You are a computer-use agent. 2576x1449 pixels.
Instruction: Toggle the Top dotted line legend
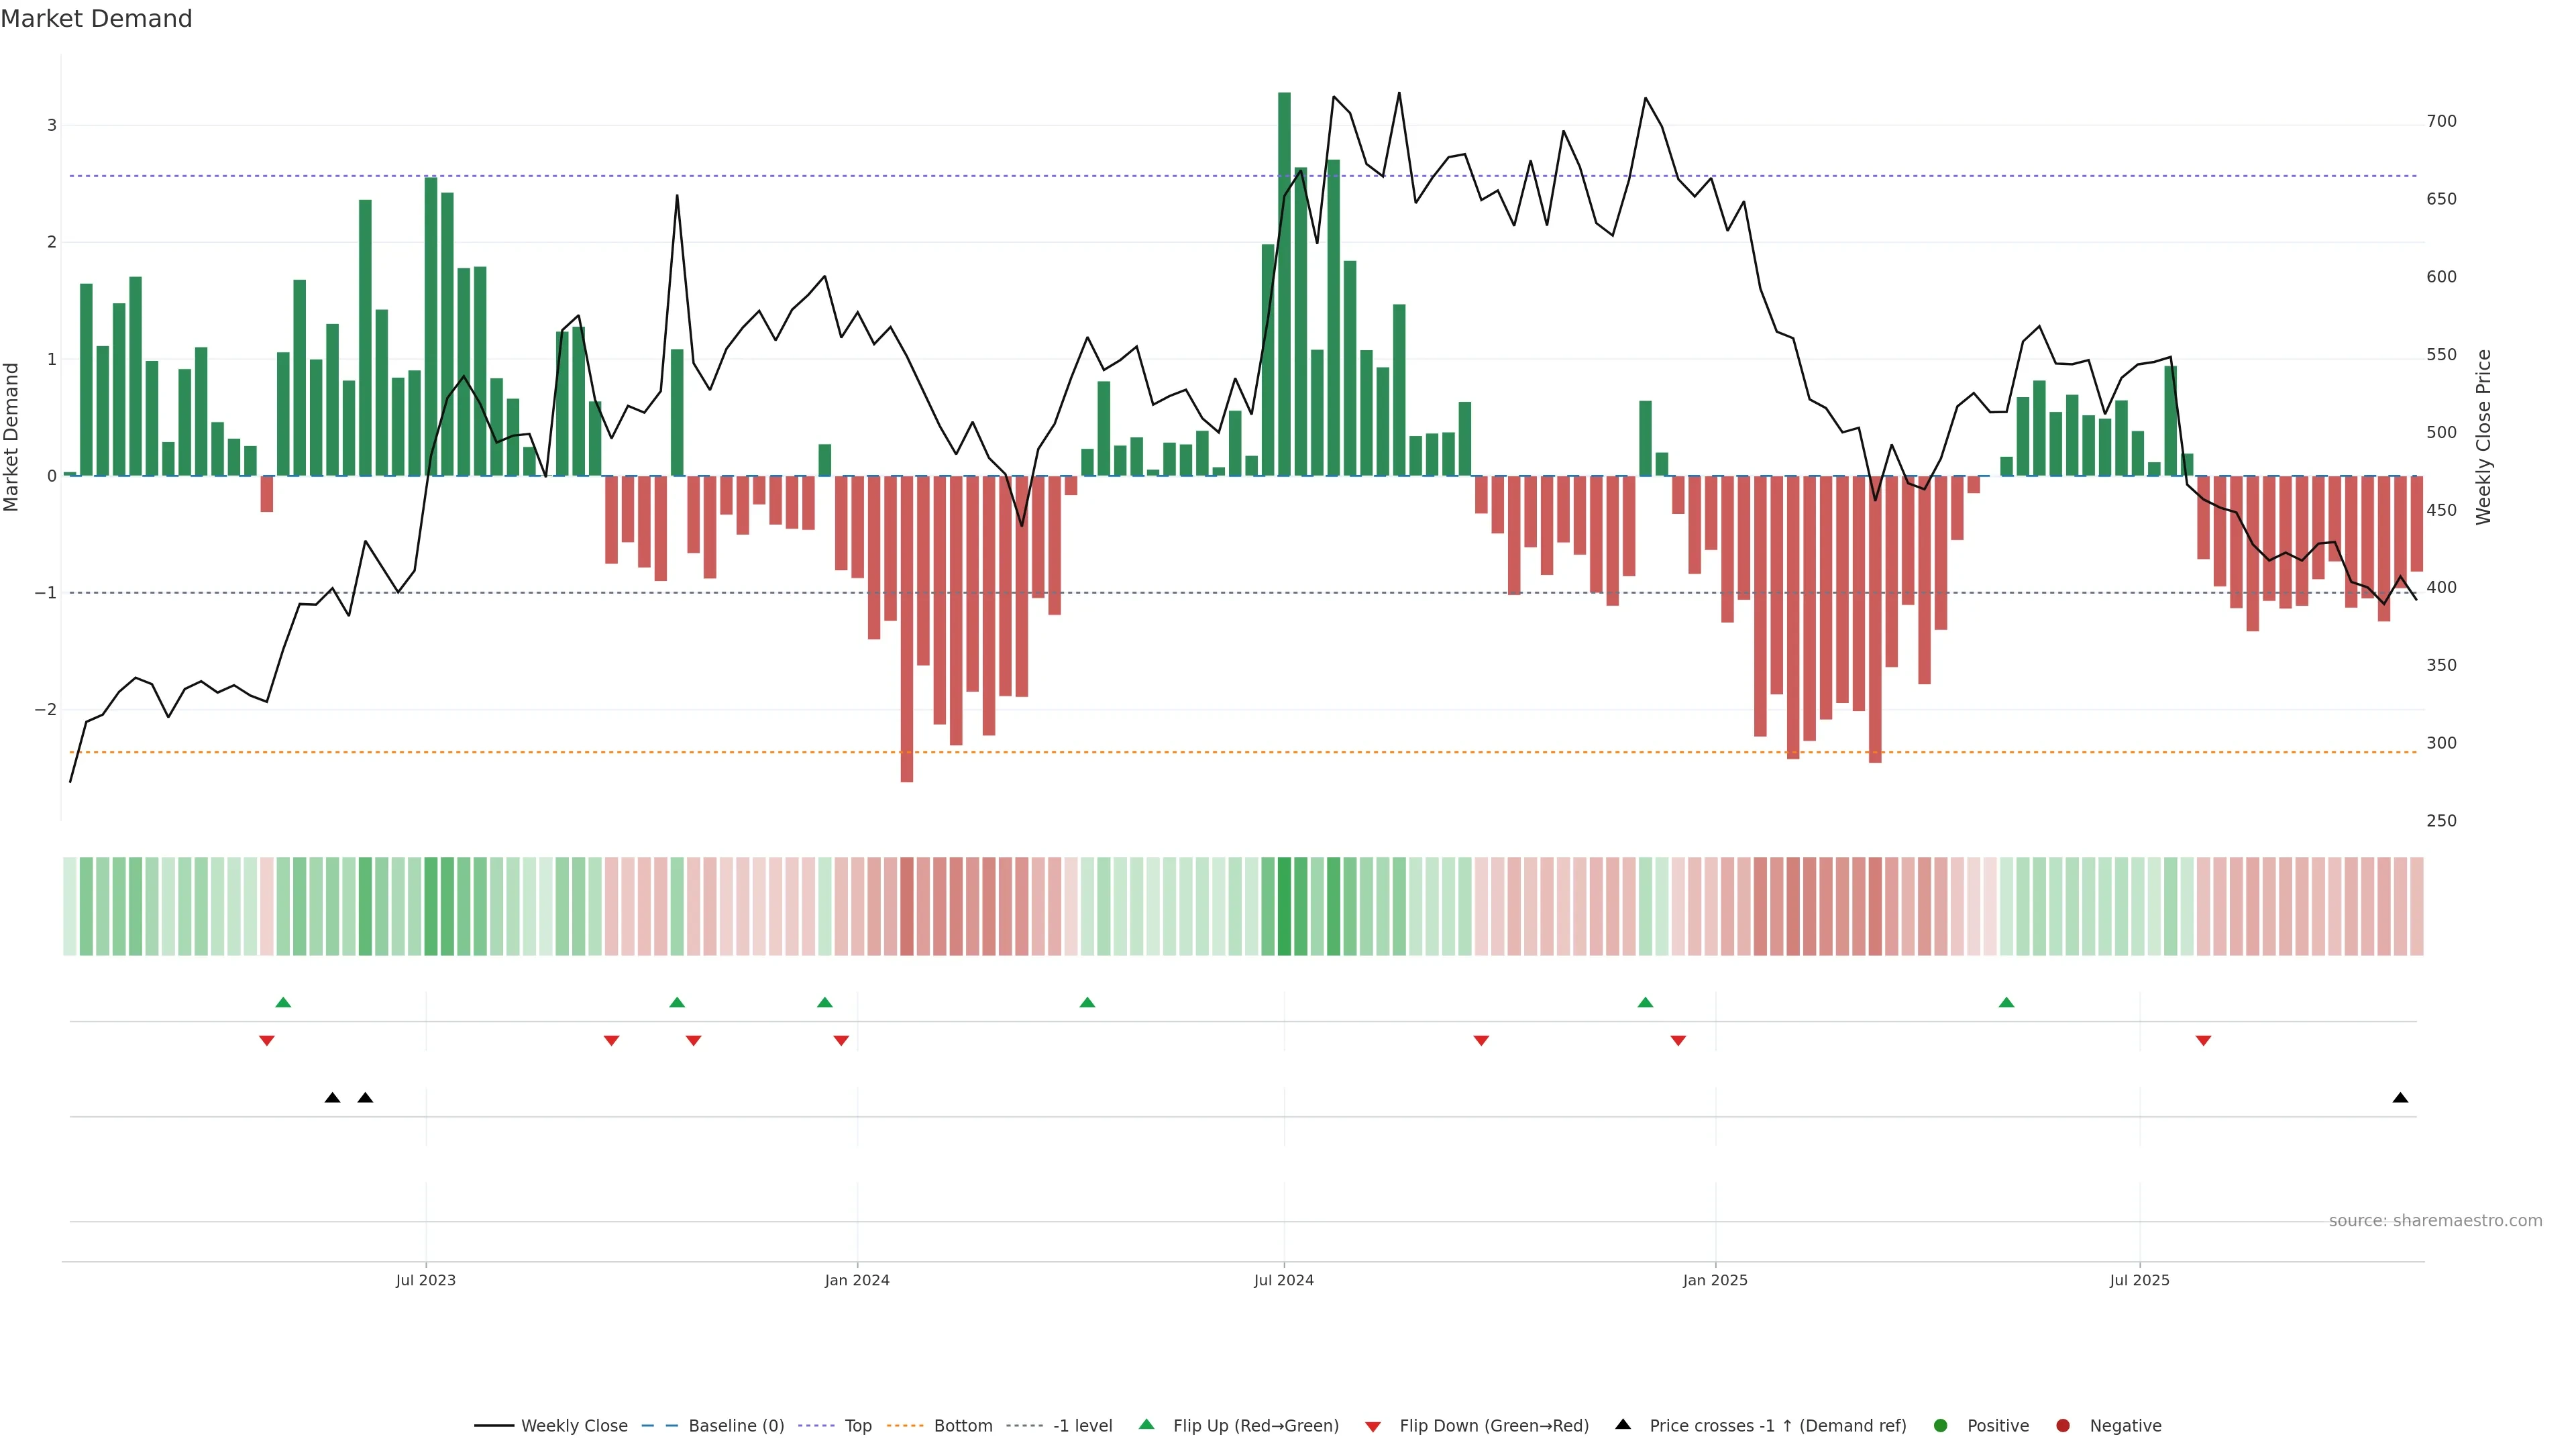[857, 1425]
